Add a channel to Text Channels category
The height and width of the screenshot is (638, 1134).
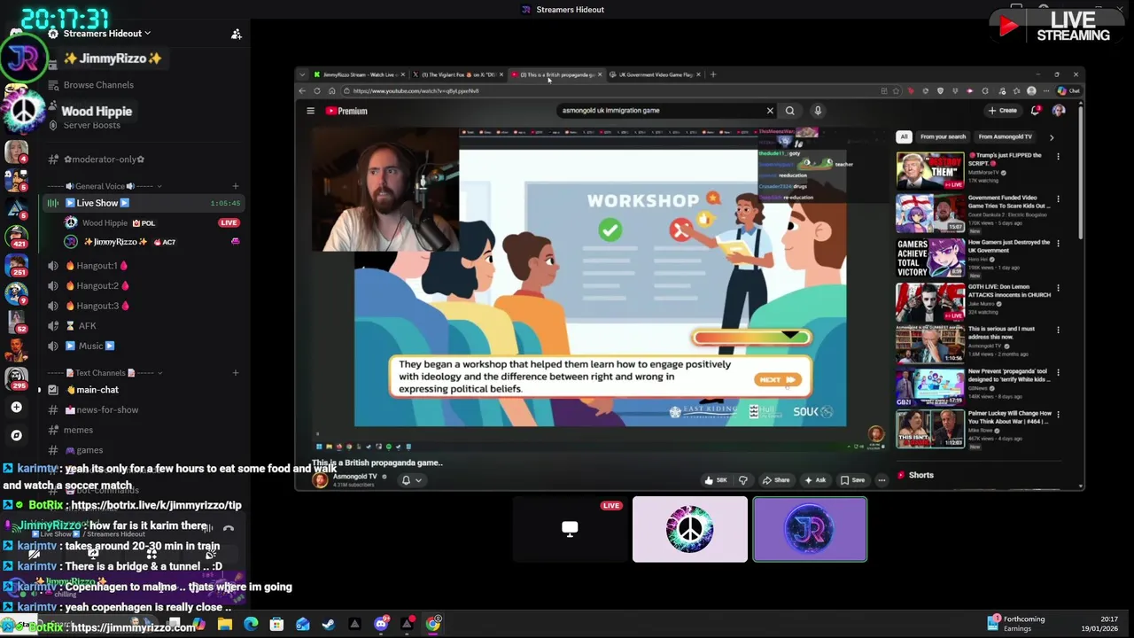tap(236, 373)
